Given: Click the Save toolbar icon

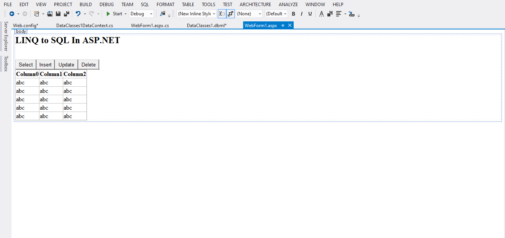Looking at the screenshot, I should 58,14.
